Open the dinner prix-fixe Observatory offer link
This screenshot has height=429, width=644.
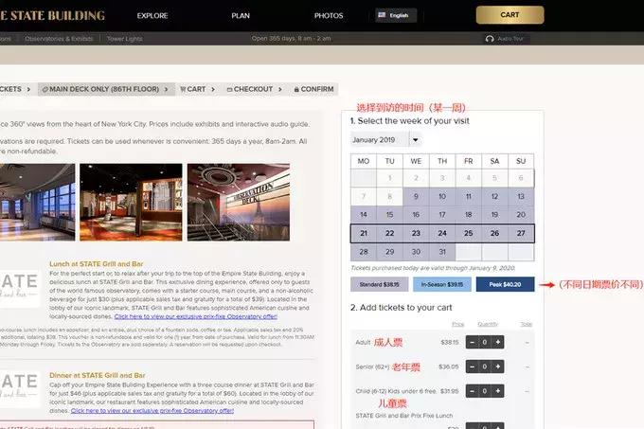click(152, 410)
